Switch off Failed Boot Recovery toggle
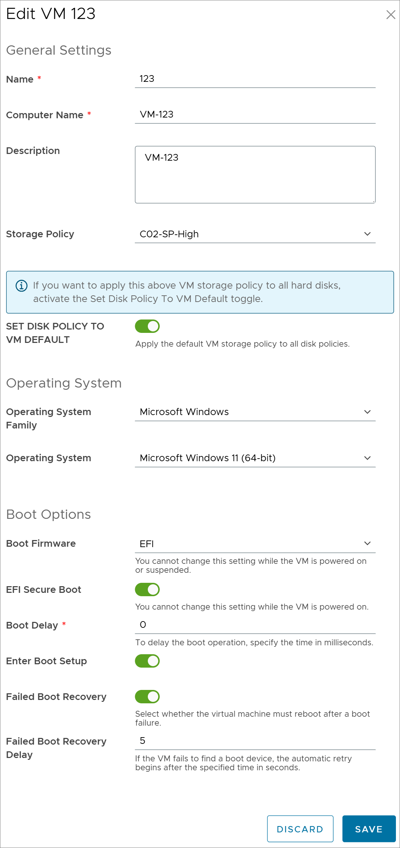This screenshot has width=400, height=848. [147, 697]
